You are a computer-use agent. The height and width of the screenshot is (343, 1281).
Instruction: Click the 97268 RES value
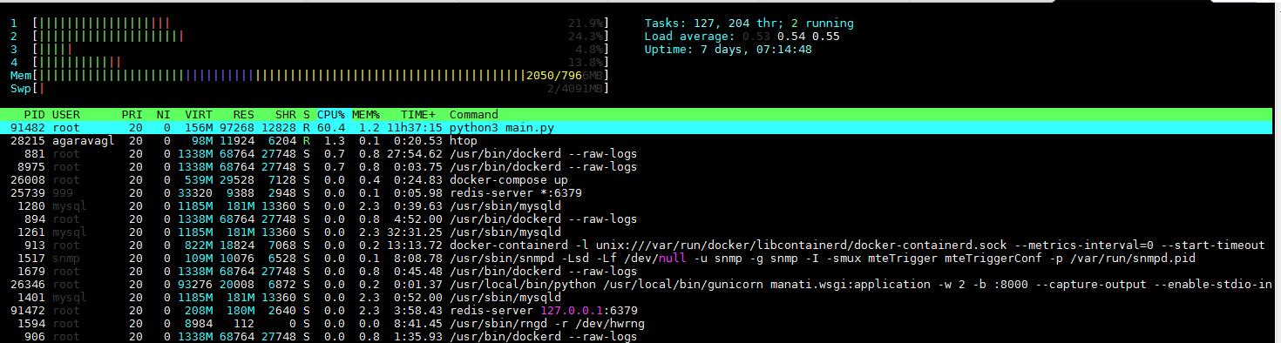[x=237, y=128]
